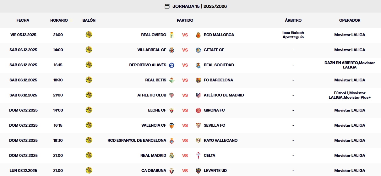Click the Horario column header
Screen dimensions: 381x176
(59, 20)
